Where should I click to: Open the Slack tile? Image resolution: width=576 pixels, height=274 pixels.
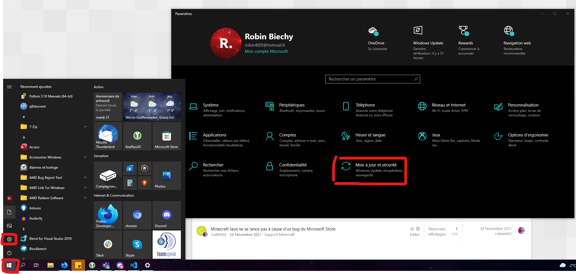[108, 245]
